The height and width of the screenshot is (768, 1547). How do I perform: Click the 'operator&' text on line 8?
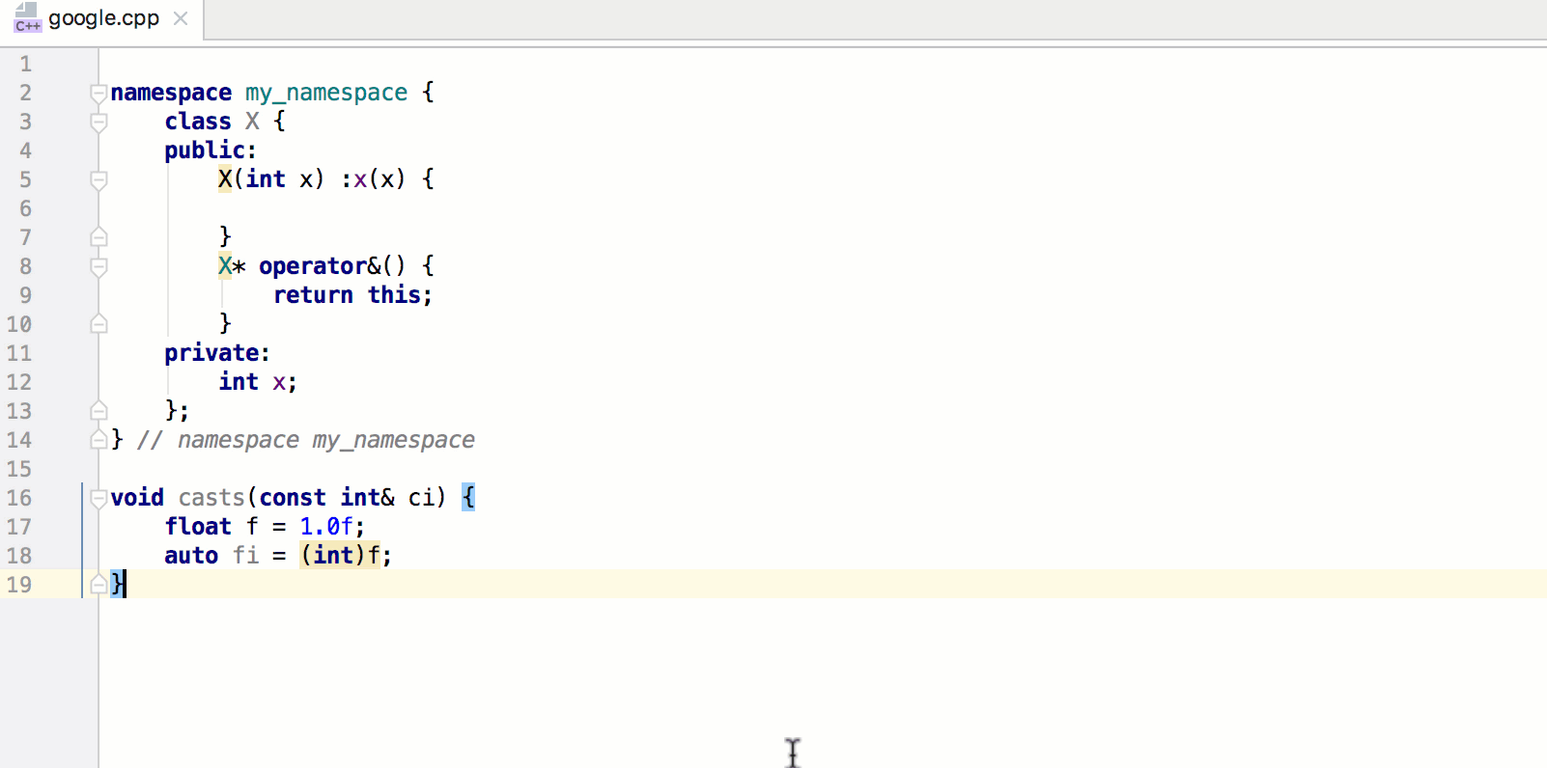pyautogui.click(x=320, y=266)
